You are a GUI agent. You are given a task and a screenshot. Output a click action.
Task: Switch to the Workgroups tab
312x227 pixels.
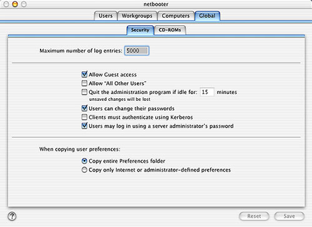pos(137,16)
